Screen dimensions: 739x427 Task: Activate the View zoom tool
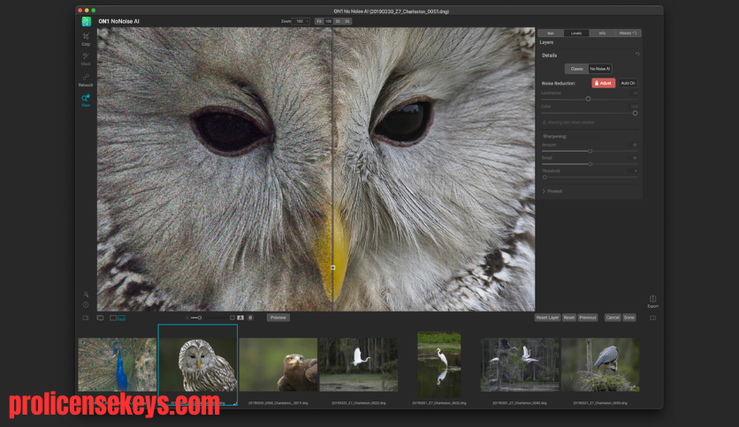tap(86, 101)
